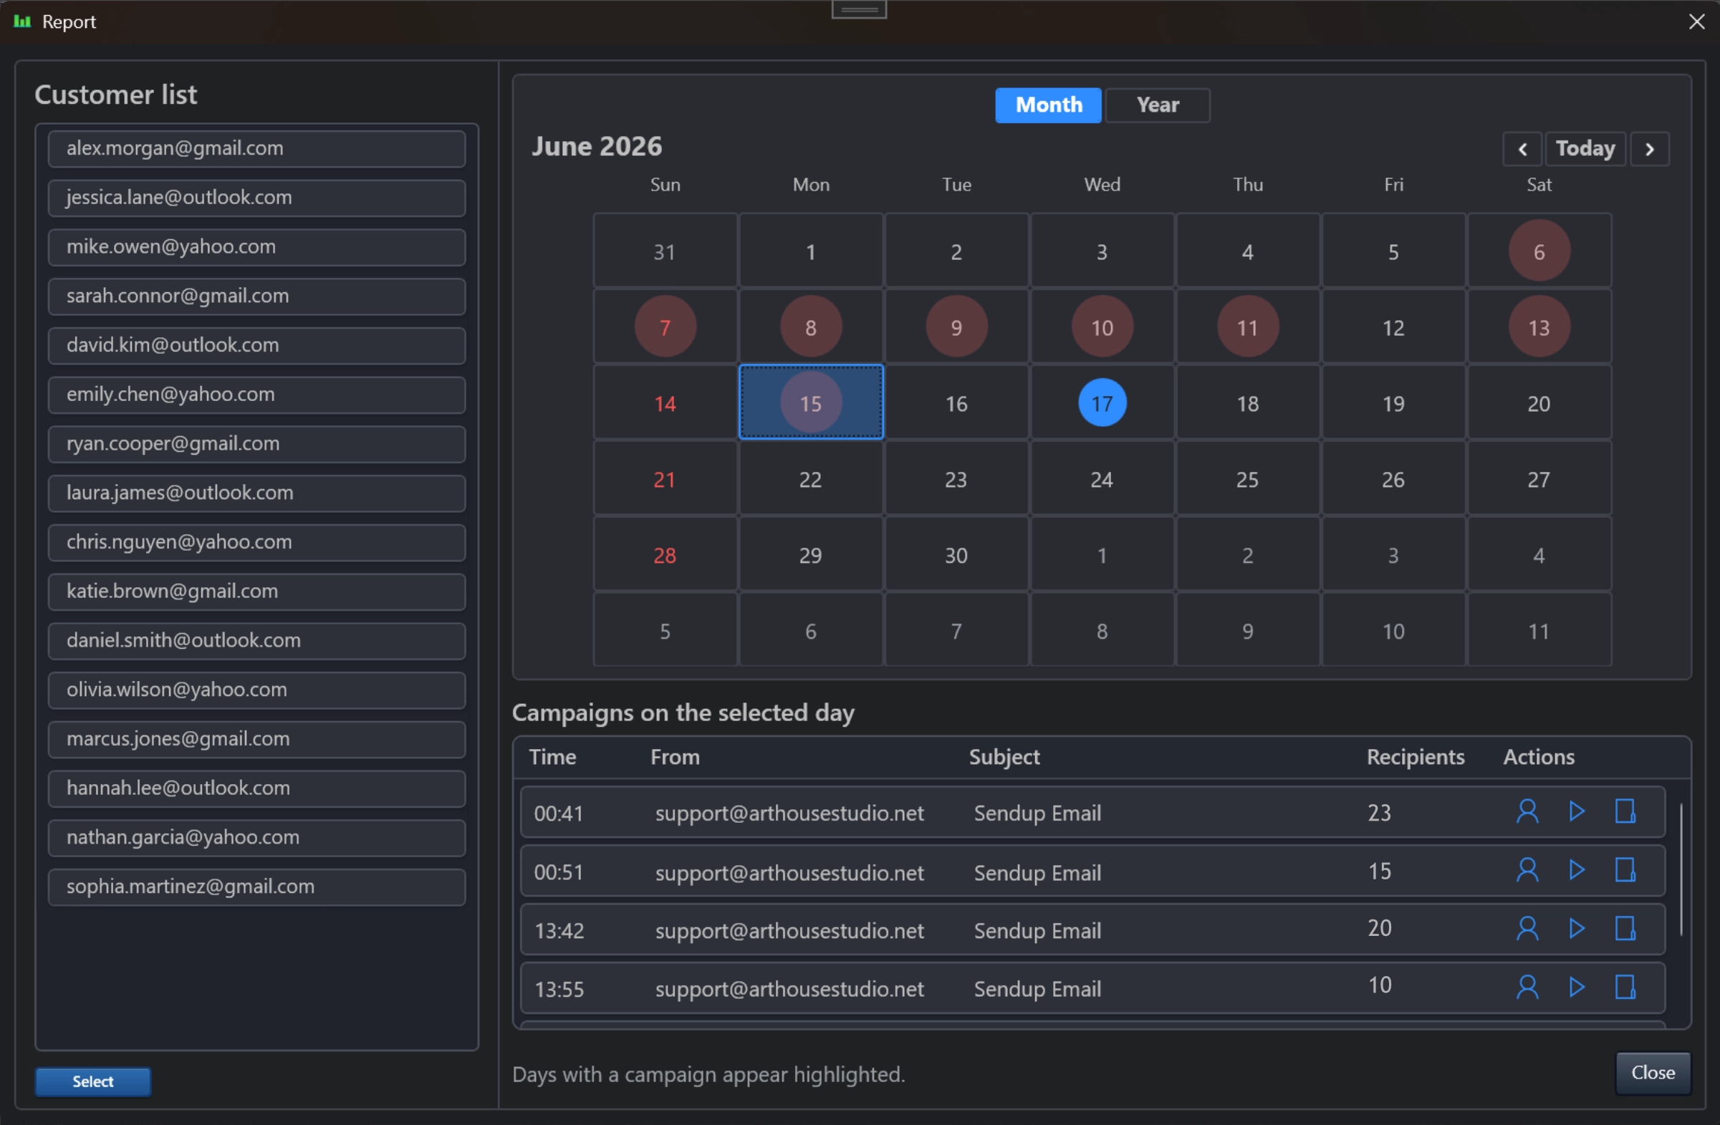Open document icon for 00:51 campaign
Screen dimensions: 1720x1125
[1625, 870]
